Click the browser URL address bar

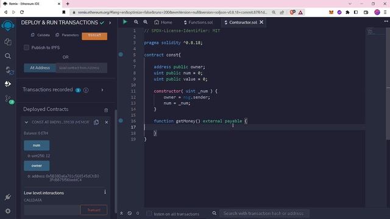(x=172, y=12)
